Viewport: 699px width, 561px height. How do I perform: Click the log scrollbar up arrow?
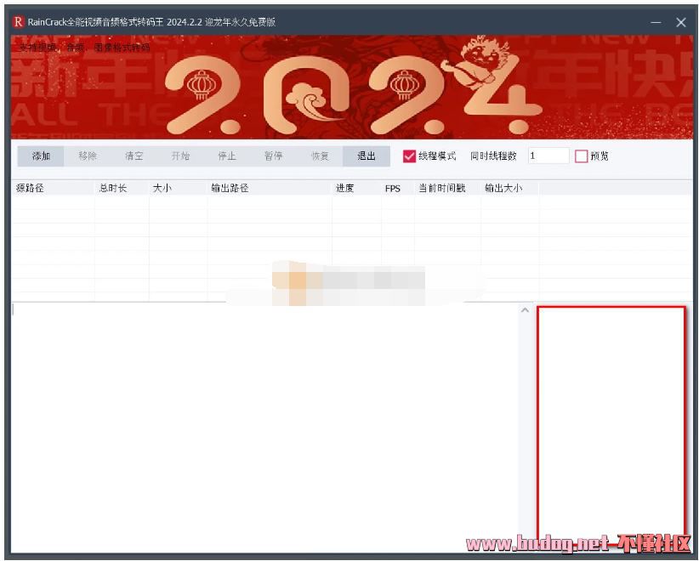(x=526, y=310)
